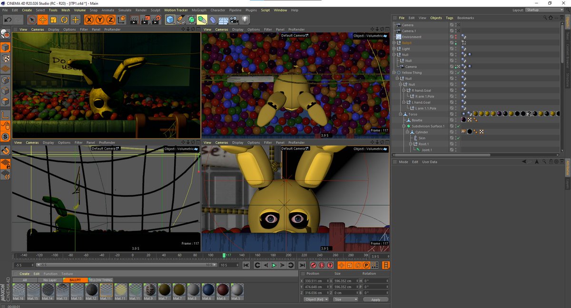This screenshot has width=571, height=308.
Task: Toggle the X axis lock
Action: [x=89, y=20]
